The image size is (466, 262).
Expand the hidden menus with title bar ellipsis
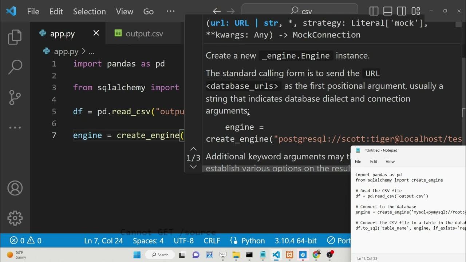point(170,11)
